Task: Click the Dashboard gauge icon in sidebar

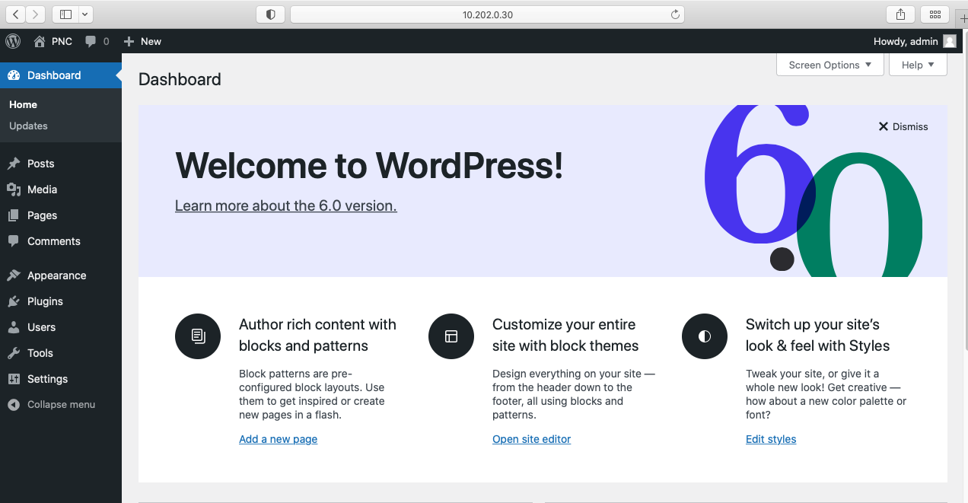Action: [13, 75]
